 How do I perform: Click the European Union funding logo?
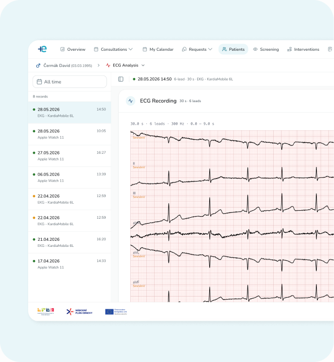pos(116,312)
